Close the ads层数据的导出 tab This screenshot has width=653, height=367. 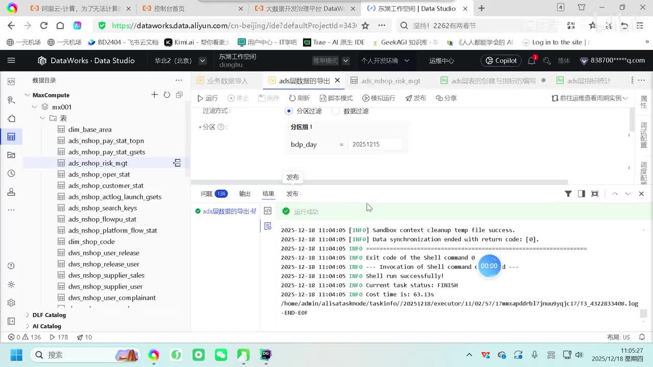pos(337,81)
